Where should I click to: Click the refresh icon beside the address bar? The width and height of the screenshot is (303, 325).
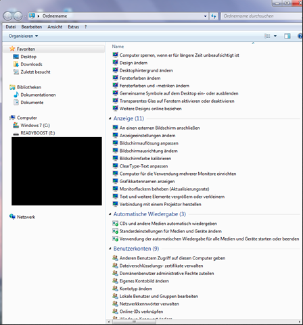[x=214, y=16]
